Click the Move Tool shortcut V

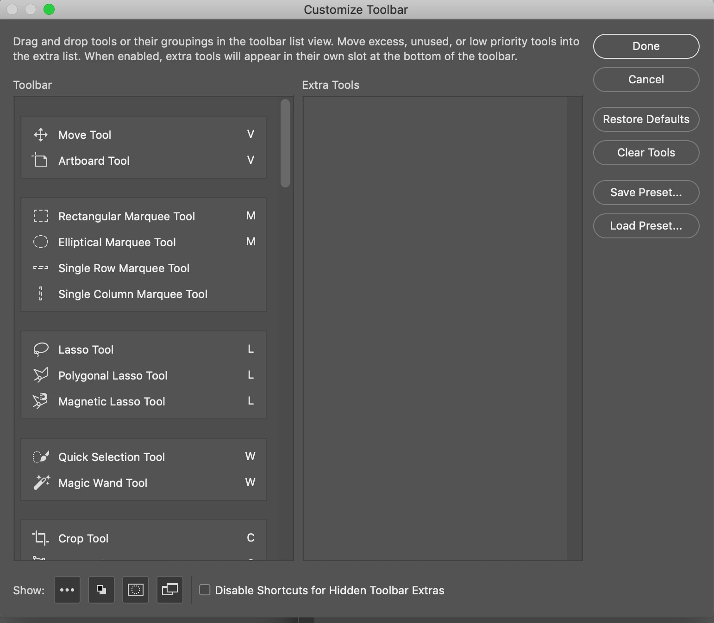pyautogui.click(x=251, y=134)
